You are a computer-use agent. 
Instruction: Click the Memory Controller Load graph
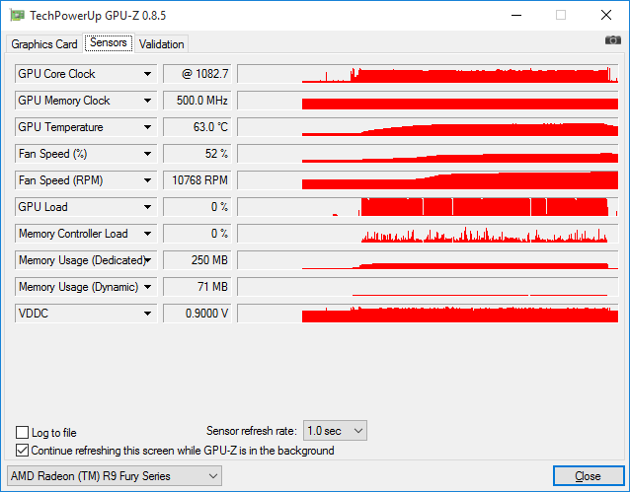[428, 234]
